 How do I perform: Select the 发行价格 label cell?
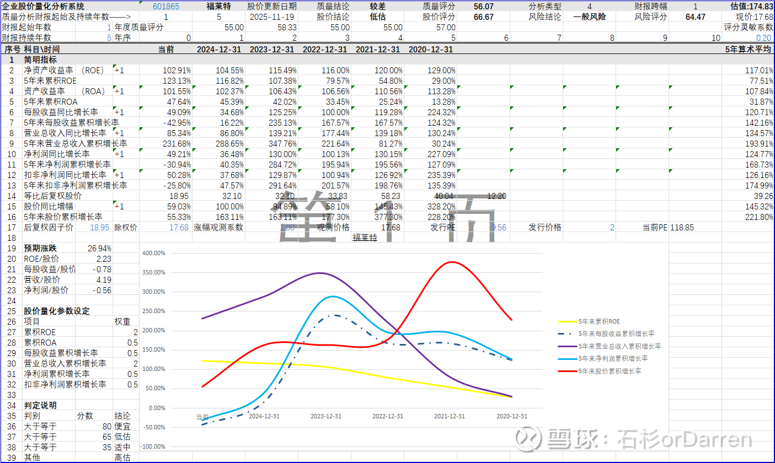point(545,227)
